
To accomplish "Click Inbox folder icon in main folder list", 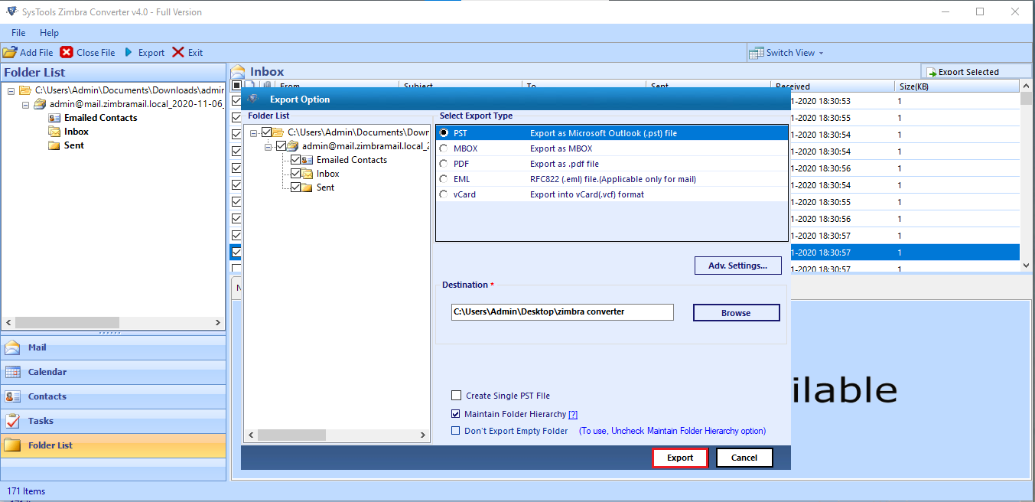I will point(54,132).
